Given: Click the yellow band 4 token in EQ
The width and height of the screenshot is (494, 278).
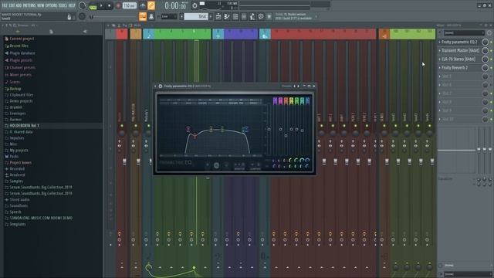Looking at the screenshot, I should (x=292, y=101).
